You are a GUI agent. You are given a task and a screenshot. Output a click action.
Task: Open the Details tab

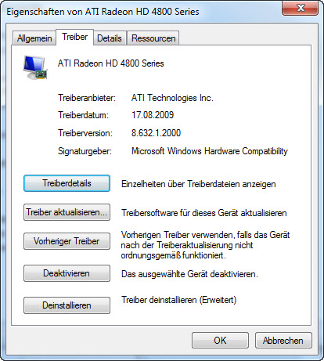point(110,38)
